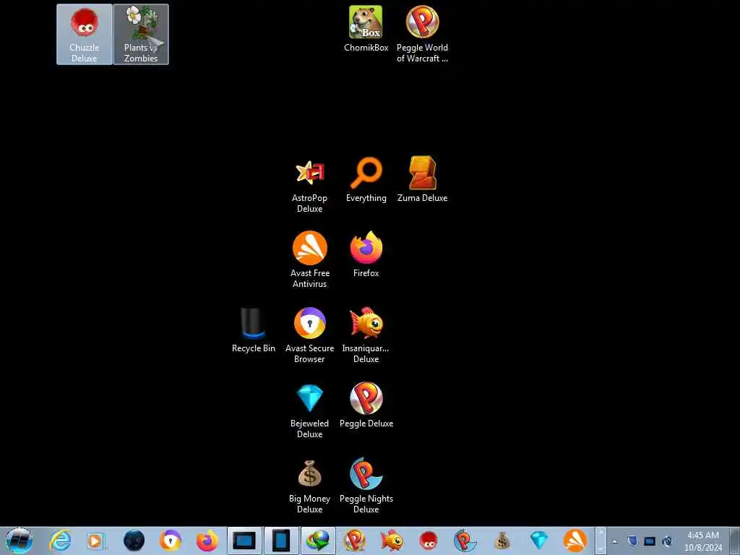Select the Insaniquarium Deluxe desktop icon
Screen dimensions: 740x555
coord(366,335)
